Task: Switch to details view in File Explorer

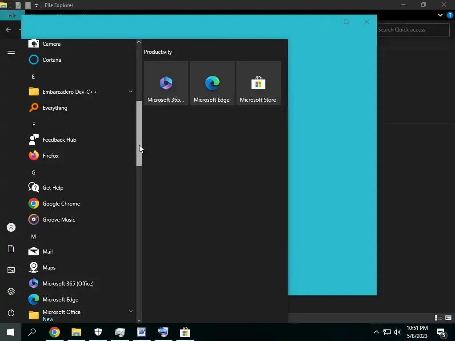Action: coord(439,318)
